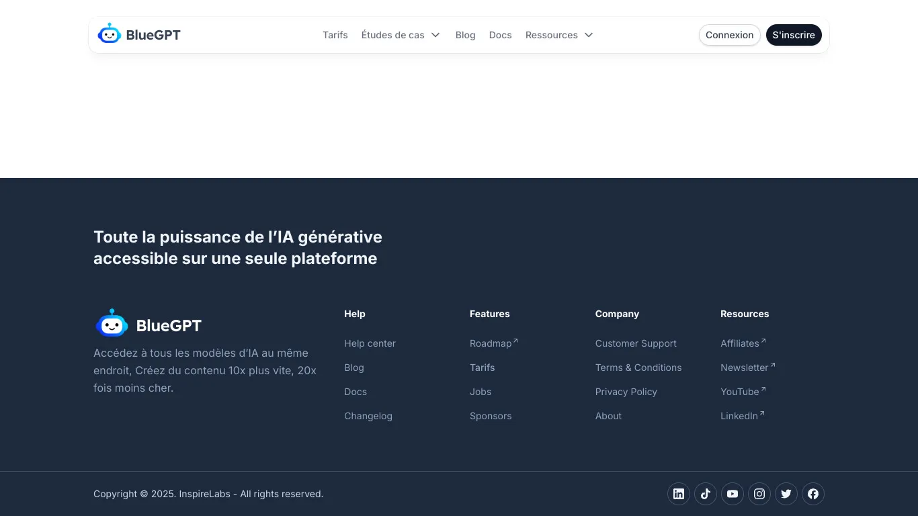Open the TikTok social icon
This screenshot has width=918, height=516.
(x=706, y=494)
